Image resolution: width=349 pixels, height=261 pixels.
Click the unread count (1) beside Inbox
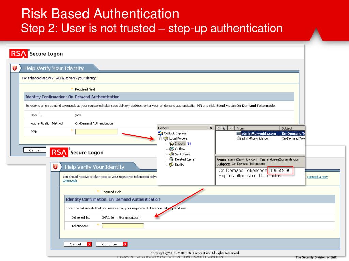pos(188,144)
